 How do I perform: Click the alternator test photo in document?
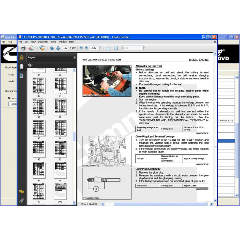coord(107,81)
